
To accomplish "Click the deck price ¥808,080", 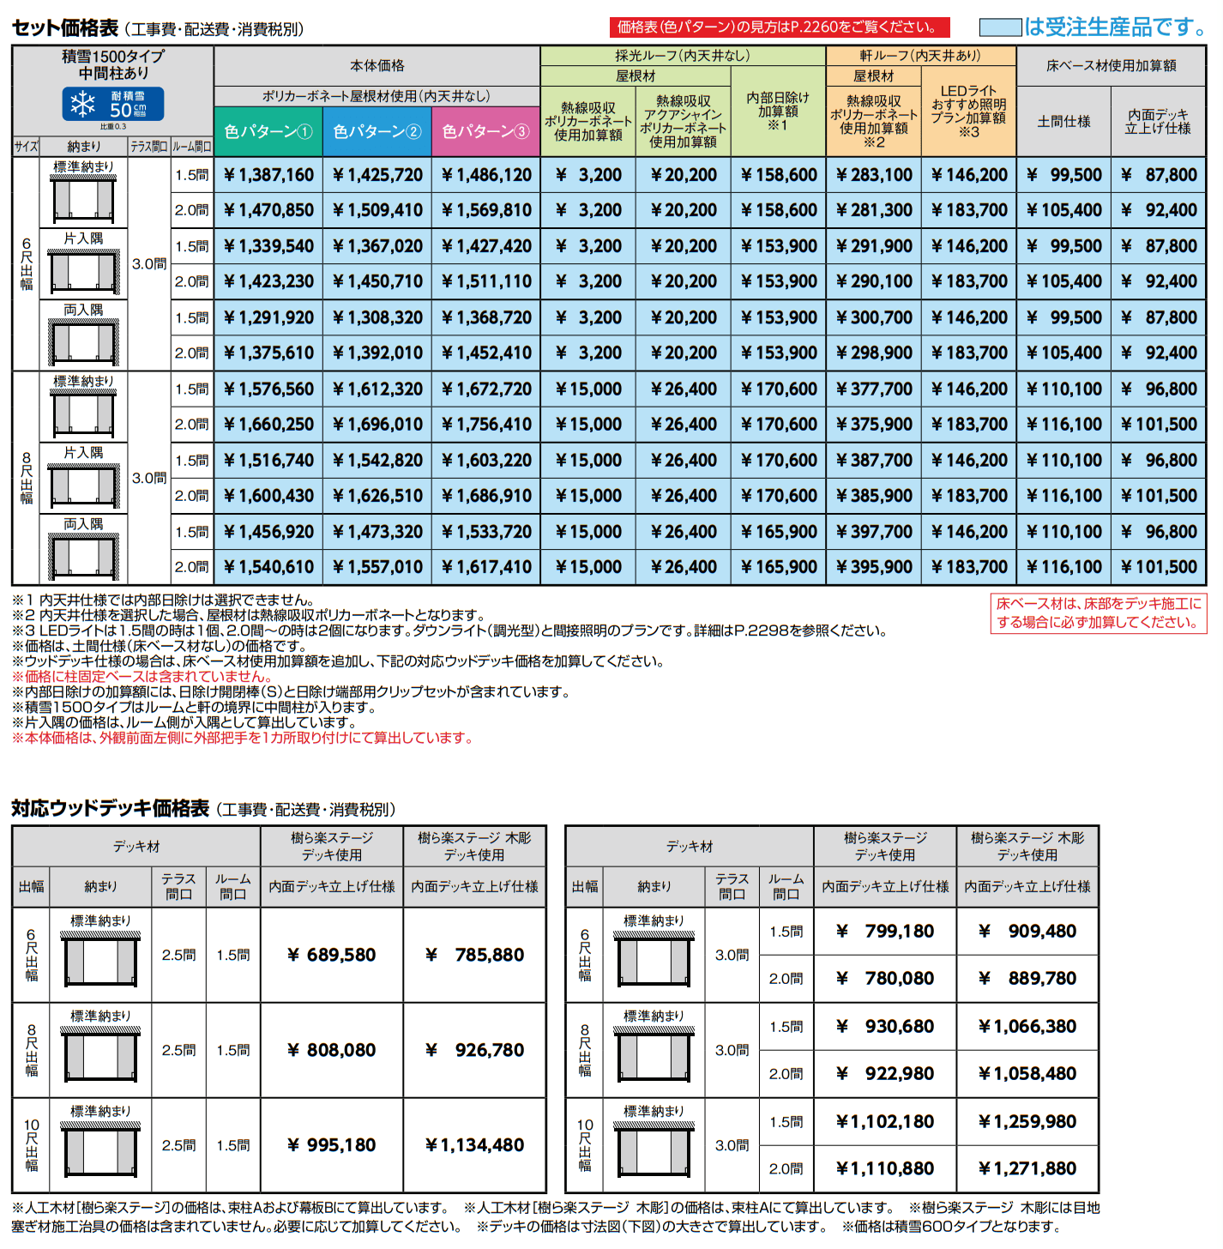I will 332,1050.
